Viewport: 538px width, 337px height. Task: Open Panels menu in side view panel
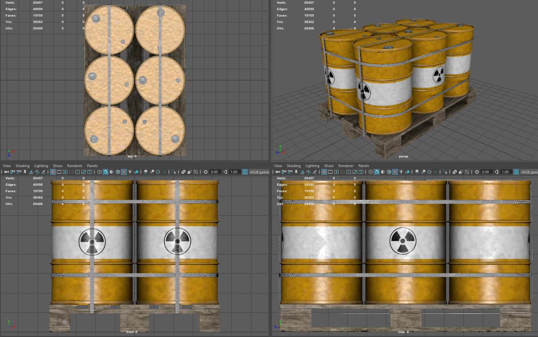(364, 166)
